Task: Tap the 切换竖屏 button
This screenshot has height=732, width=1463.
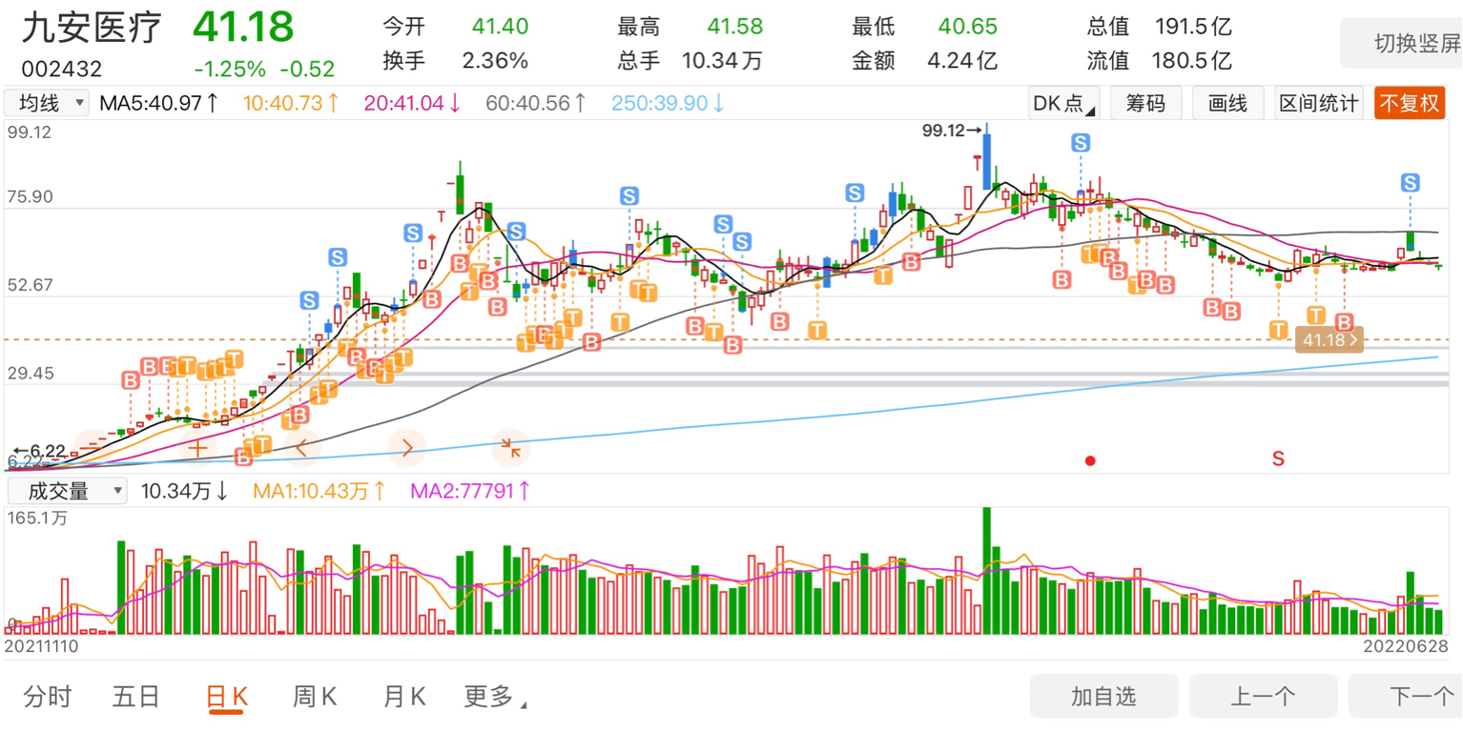Action: click(x=1402, y=44)
